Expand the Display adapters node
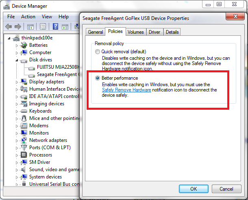 [x=17, y=82]
